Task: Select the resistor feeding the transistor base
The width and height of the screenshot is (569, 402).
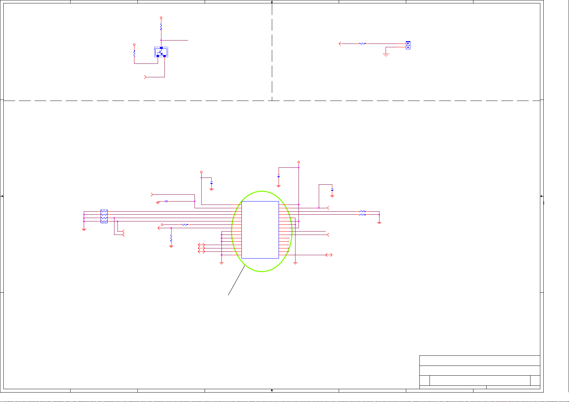Action: tap(134, 53)
